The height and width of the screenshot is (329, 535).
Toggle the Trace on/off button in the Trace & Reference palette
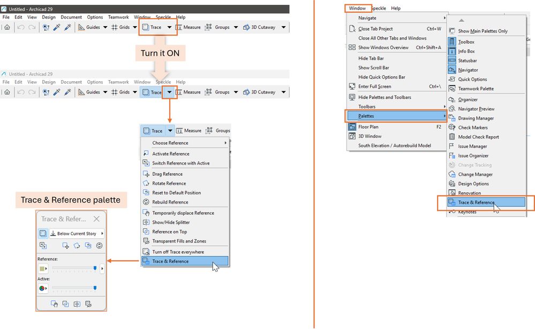[x=43, y=233]
